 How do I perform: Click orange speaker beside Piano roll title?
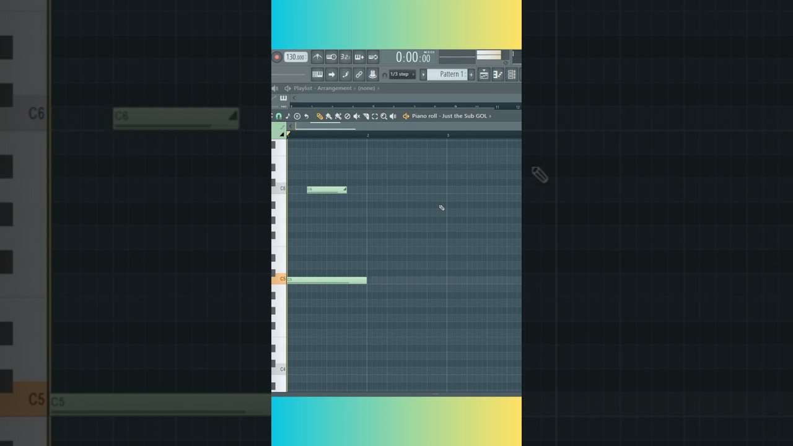[406, 116]
